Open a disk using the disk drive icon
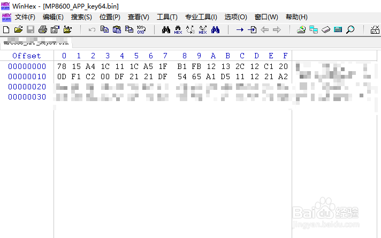Viewport: 381px width, 238px height. coord(301,29)
